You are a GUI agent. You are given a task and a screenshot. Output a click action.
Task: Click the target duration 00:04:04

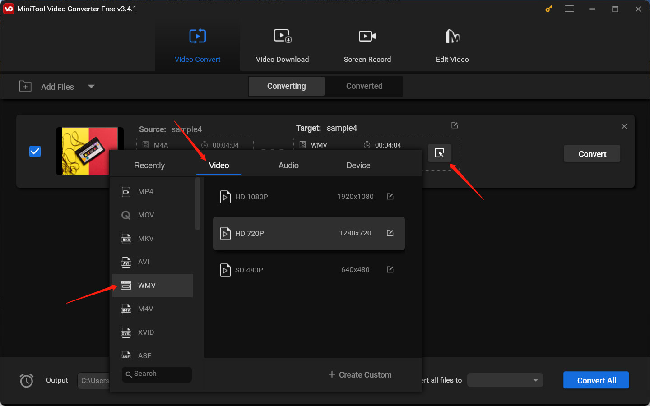[x=388, y=145]
